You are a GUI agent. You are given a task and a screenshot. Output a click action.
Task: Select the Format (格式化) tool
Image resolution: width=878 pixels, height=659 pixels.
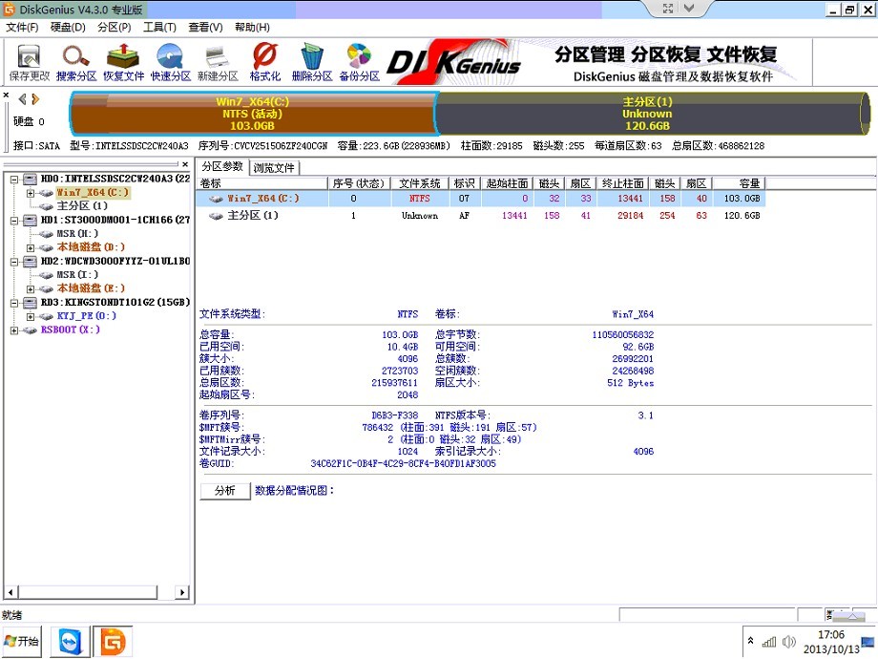265,63
